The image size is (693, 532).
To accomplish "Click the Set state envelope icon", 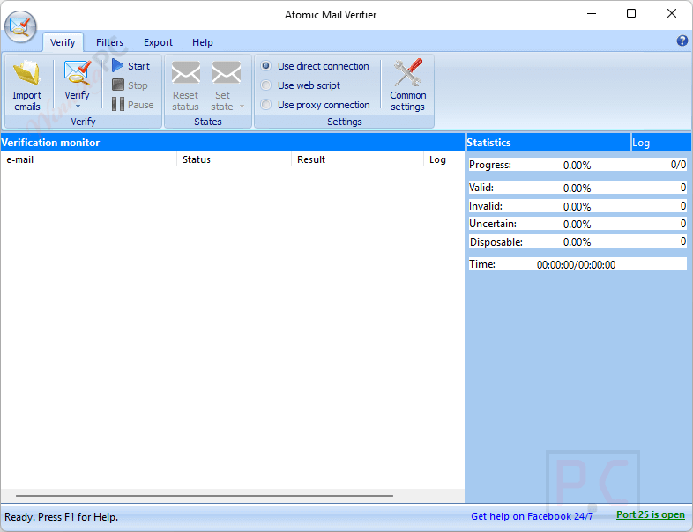I will (x=227, y=72).
